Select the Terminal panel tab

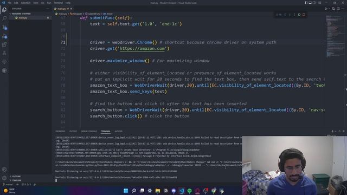coord(106,131)
